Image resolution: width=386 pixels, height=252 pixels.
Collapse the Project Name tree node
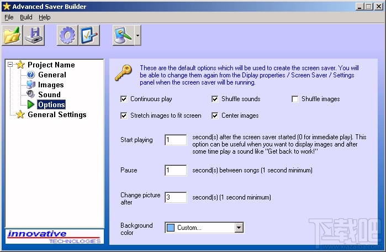click(x=10, y=65)
